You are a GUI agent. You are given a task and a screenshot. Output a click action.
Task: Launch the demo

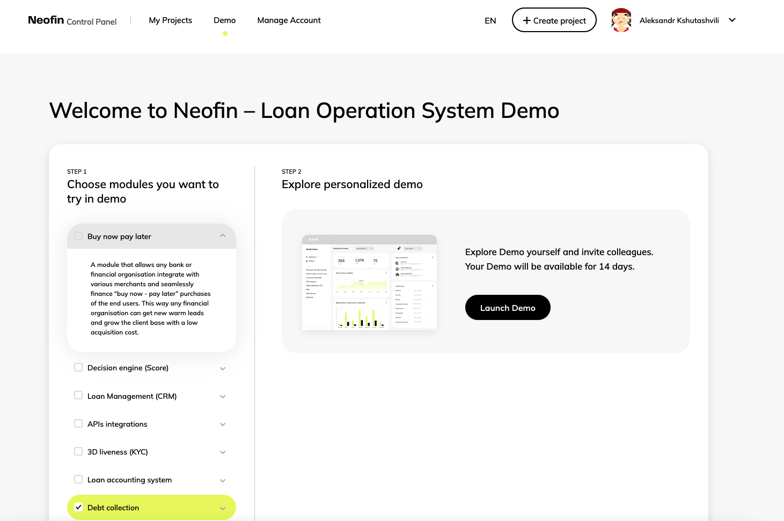pyautogui.click(x=508, y=308)
